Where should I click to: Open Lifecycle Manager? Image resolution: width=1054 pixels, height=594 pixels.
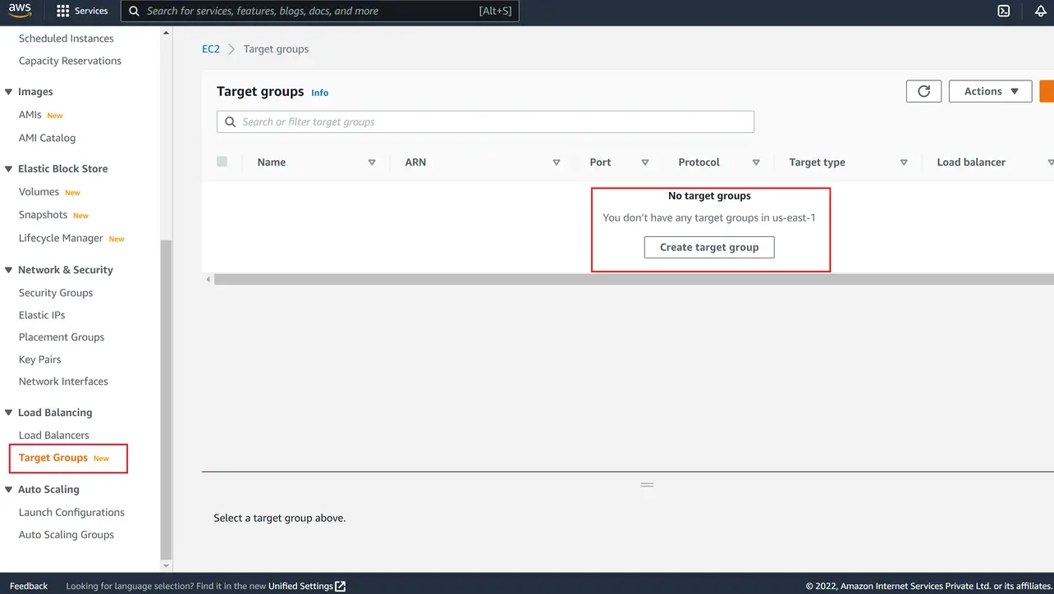[x=61, y=238]
